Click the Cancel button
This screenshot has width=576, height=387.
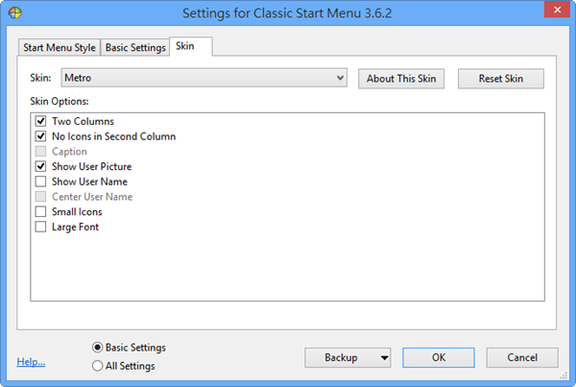tap(522, 358)
